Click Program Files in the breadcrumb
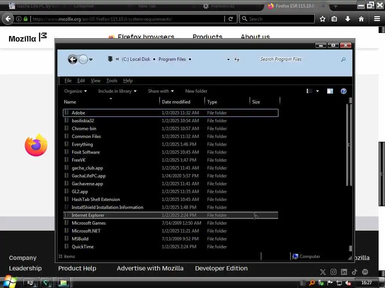Image resolution: width=385 pixels, height=288 pixels. click(172, 59)
